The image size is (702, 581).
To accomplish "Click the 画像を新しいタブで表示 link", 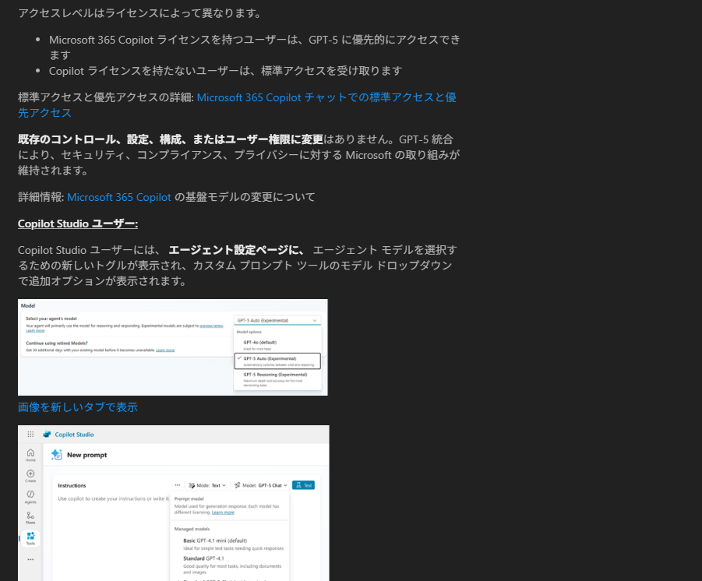I will pyautogui.click(x=77, y=407).
